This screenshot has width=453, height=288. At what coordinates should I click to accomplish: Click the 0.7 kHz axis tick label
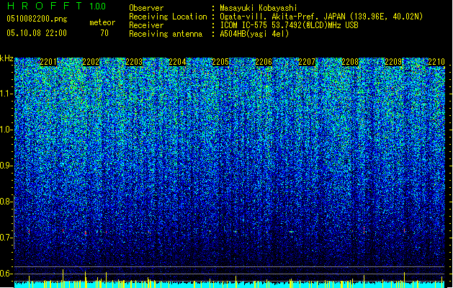(x=6, y=238)
